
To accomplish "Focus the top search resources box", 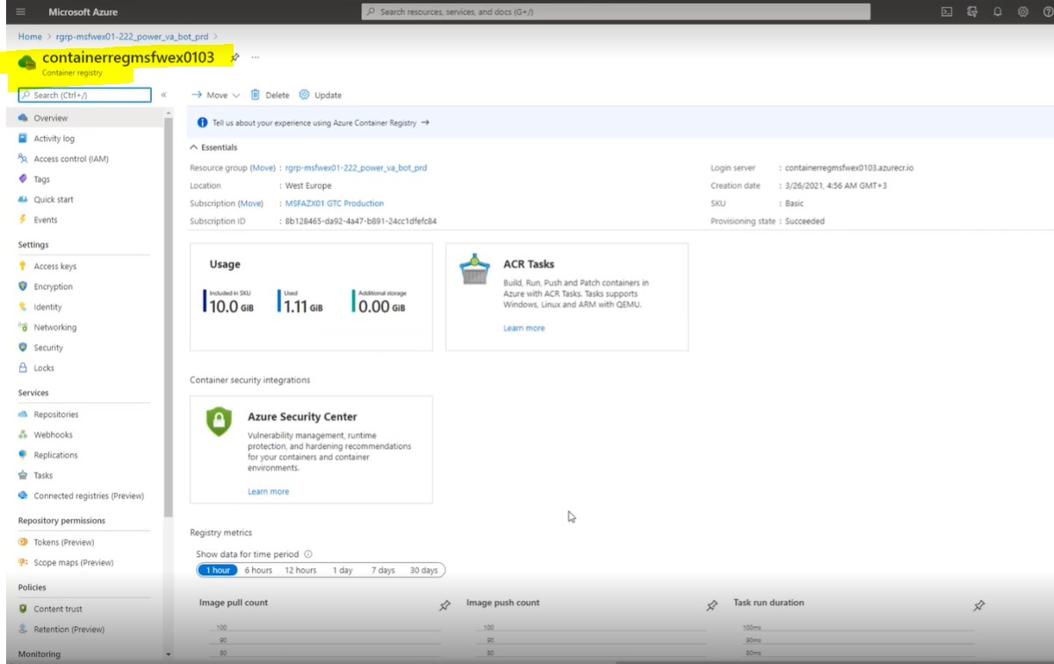I will tap(616, 12).
